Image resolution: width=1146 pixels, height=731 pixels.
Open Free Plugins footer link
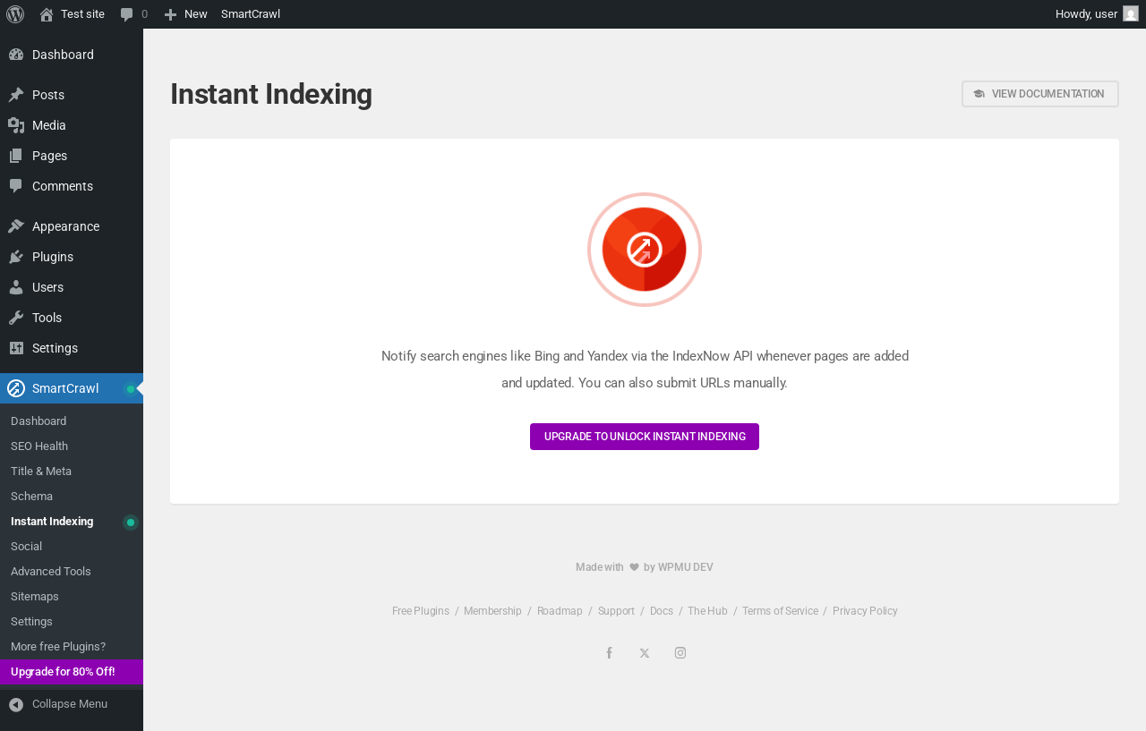(421, 611)
